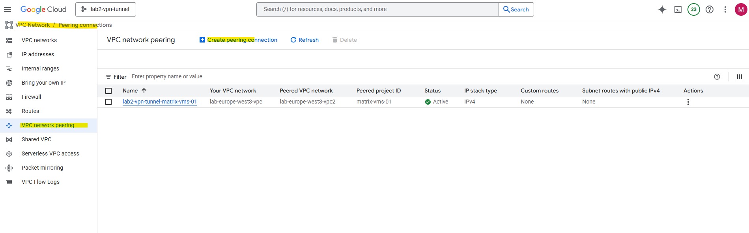Open the main navigation hamburger menu
Viewport: 749px width, 233px height.
(7, 9)
